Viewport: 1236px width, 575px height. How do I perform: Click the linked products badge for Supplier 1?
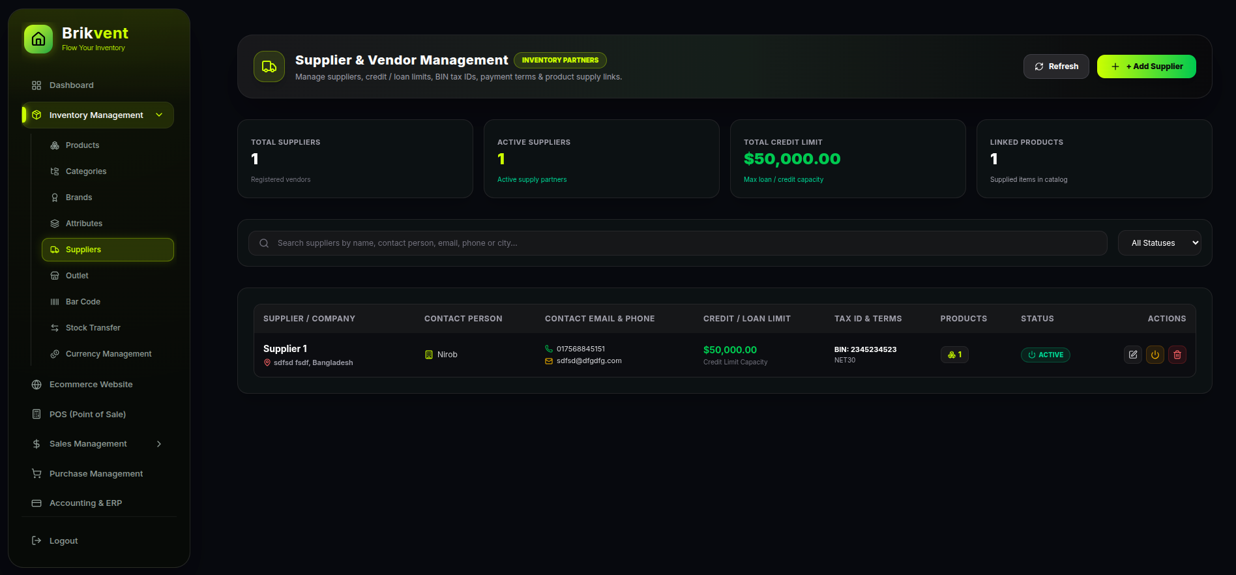954,355
